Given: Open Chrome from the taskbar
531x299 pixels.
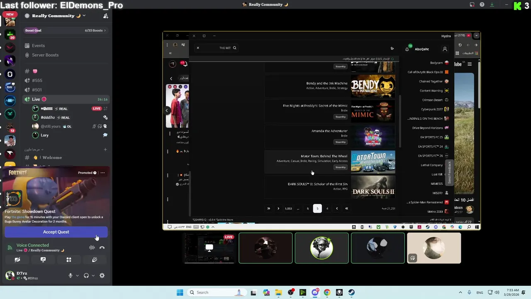Looking at the screenshot, I should [x=327, y=292].
